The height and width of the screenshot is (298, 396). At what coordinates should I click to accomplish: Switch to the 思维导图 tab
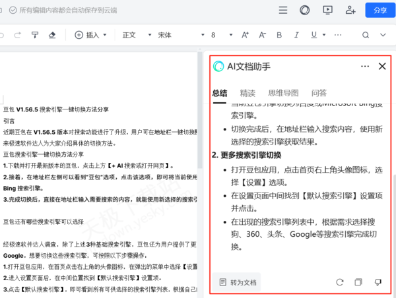coord(283,93)
